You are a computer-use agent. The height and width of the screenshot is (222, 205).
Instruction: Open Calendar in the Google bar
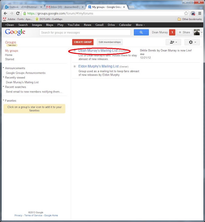point(125,25)
